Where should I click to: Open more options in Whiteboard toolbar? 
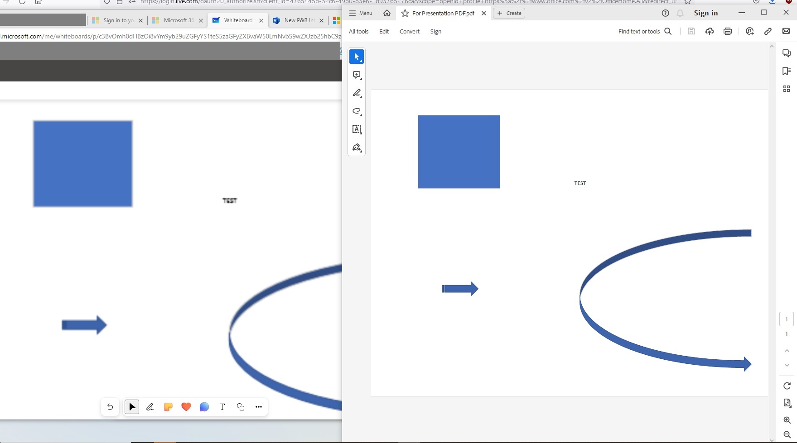click(x=259, y=407)
